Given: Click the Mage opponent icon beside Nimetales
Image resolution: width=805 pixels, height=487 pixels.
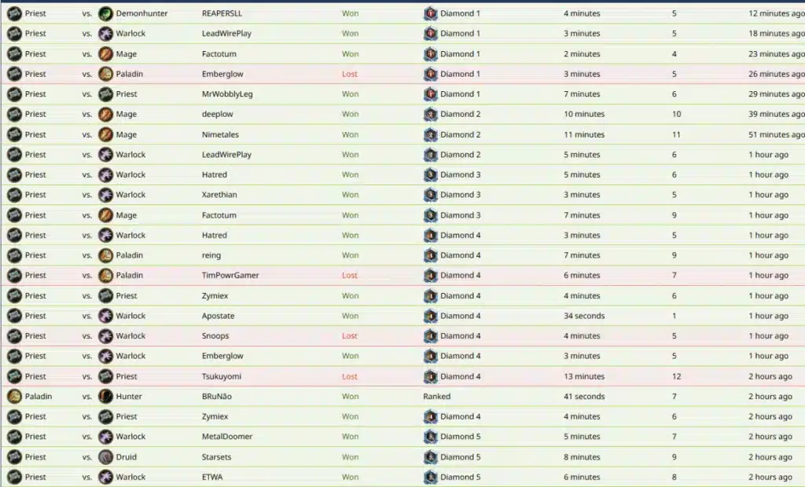Looking at the screenshot, I should 105,134.
